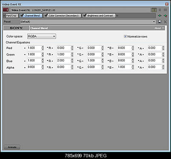
Task: Click the Red row A coefficient spinner
Action: coord(133,48)
